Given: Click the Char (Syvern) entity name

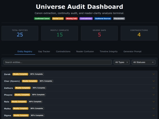Looking at the screenshot, I should click(12, 81).
